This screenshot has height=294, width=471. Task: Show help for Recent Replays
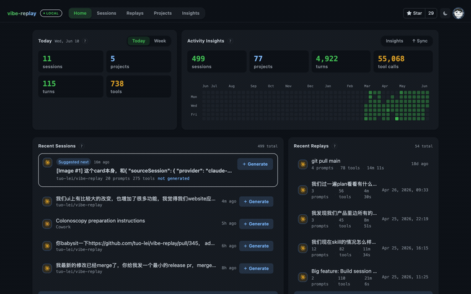[334, 146]
